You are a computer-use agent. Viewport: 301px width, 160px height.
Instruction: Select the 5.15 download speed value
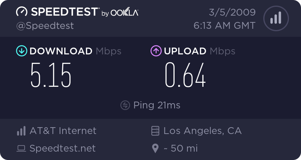tap(51, 75)
